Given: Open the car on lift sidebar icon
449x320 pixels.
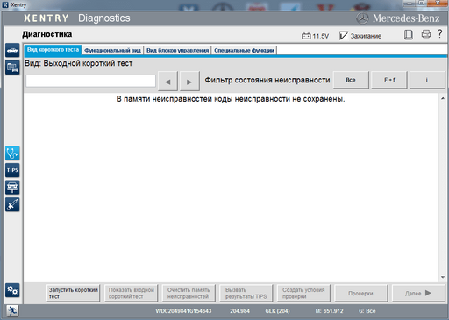Looking at the screenshot, I should (12, 188).
